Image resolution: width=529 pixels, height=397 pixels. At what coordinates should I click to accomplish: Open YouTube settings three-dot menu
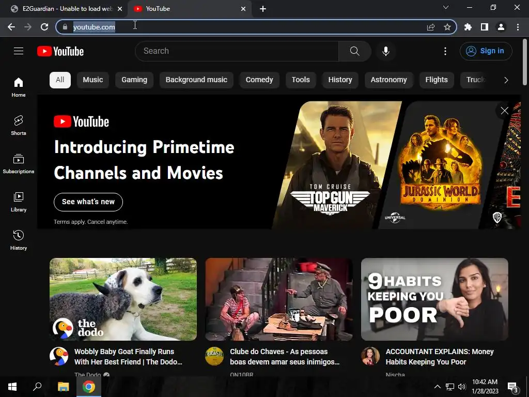(x=445, y=51)
